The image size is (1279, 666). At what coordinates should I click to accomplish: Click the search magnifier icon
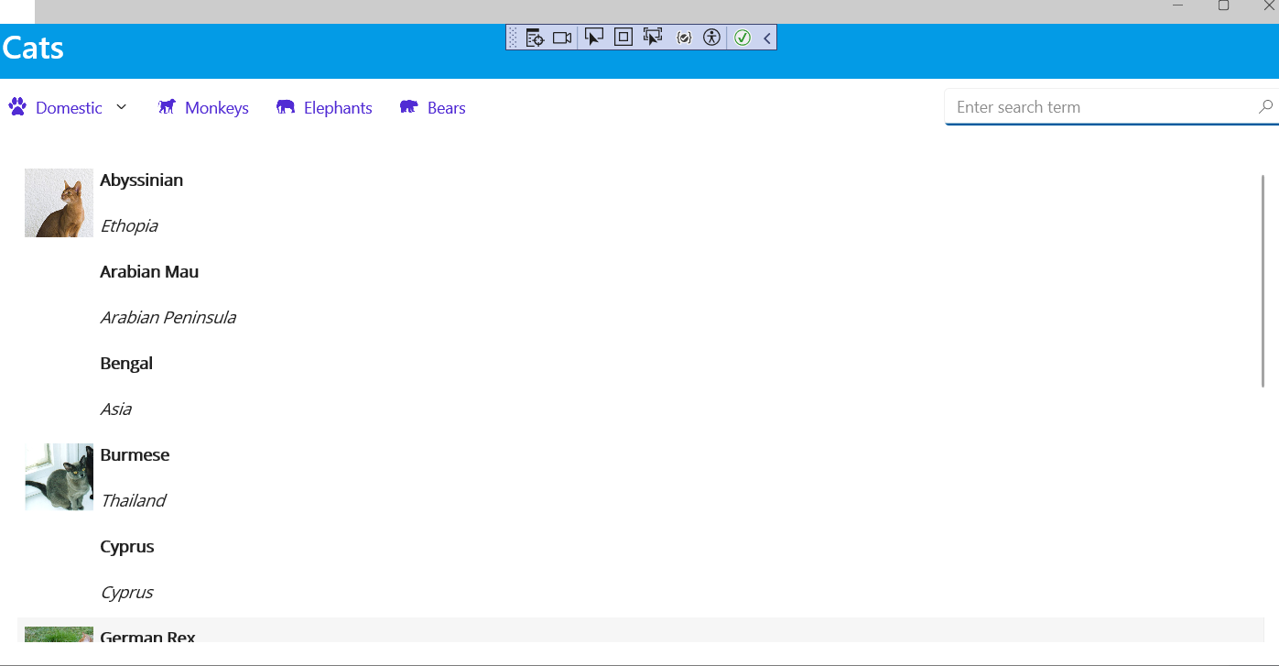tap(1264, 106)
